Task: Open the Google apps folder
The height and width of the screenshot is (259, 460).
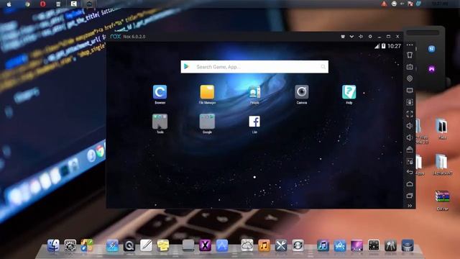Action: [x=207, y=122]
